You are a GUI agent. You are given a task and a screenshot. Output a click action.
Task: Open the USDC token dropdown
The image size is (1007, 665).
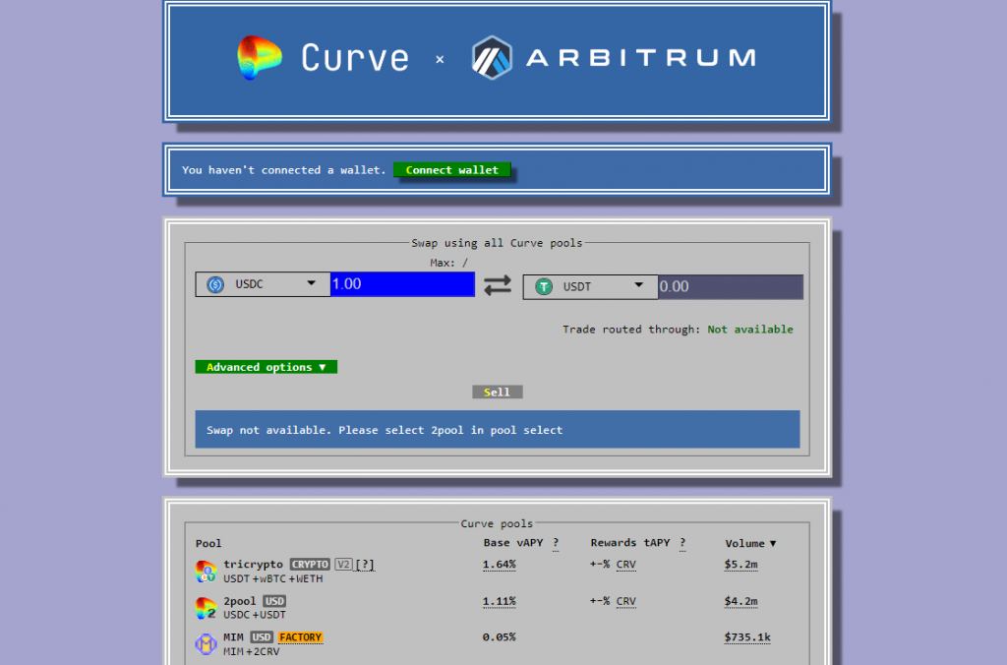point(263,284)
